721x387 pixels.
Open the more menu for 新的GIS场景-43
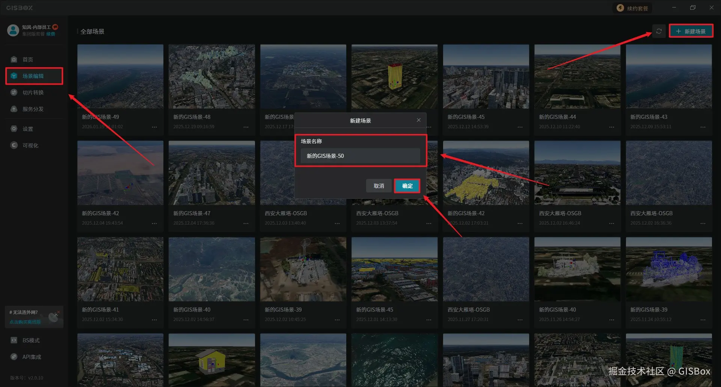(x=703, y=127)
